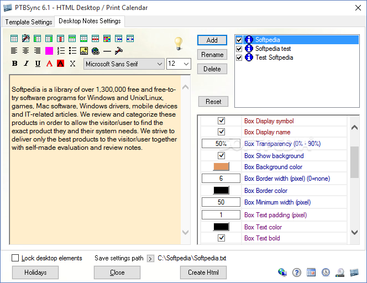Enable Lock desktop elements
Image resolution: width=367 pixels, height=283 pixels.
click(x=15, y=258)
